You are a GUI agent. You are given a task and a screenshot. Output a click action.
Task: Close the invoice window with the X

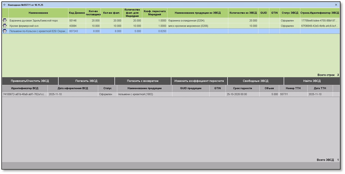pyautogui.click(x=336, y=5)
